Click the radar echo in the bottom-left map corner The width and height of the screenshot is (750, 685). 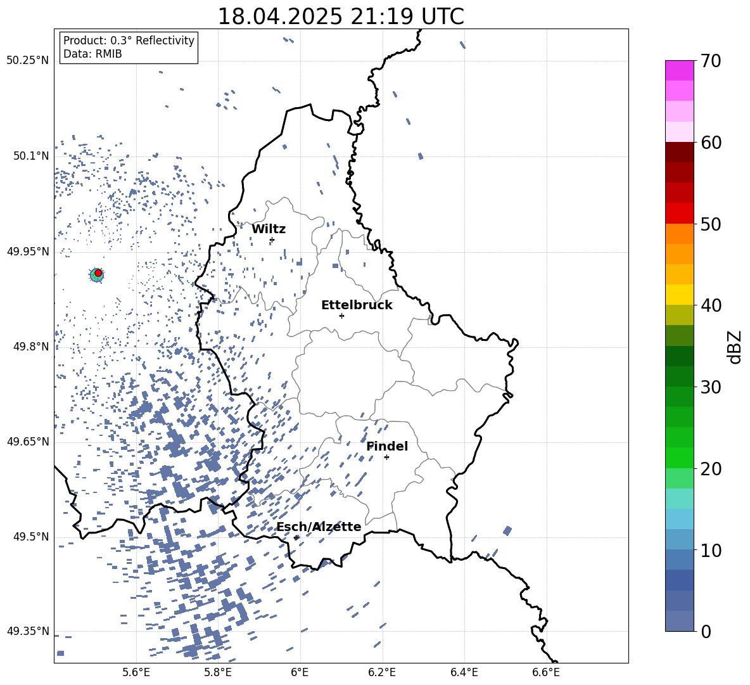60,653
